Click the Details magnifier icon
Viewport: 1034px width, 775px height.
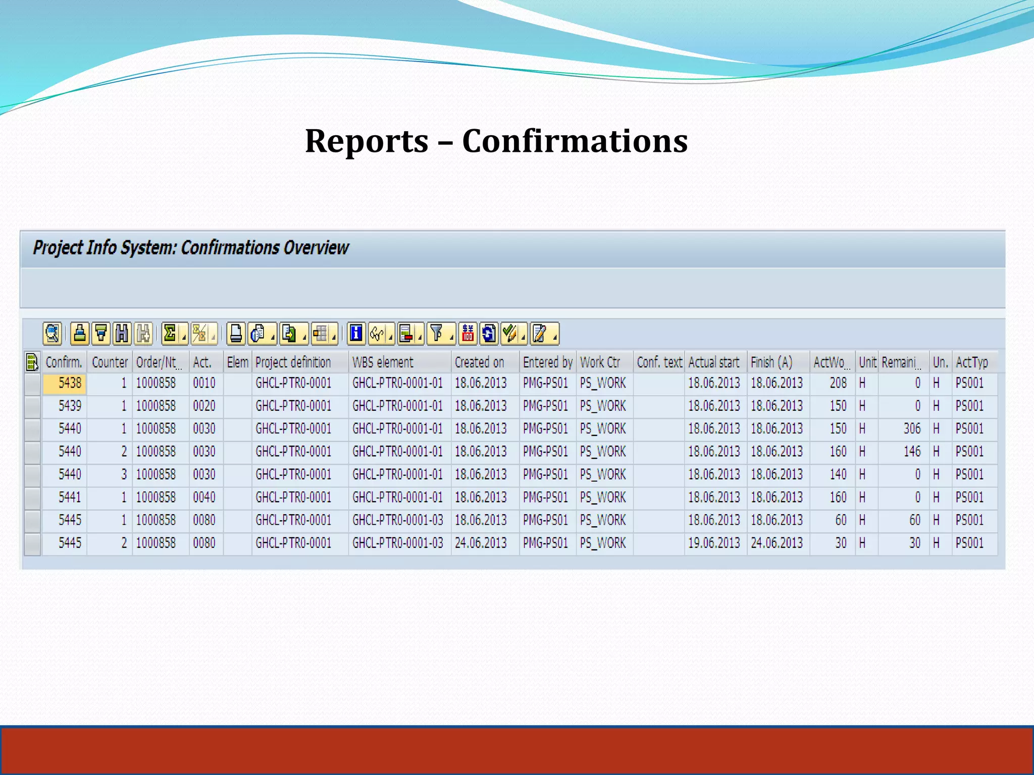coord(53,334)
